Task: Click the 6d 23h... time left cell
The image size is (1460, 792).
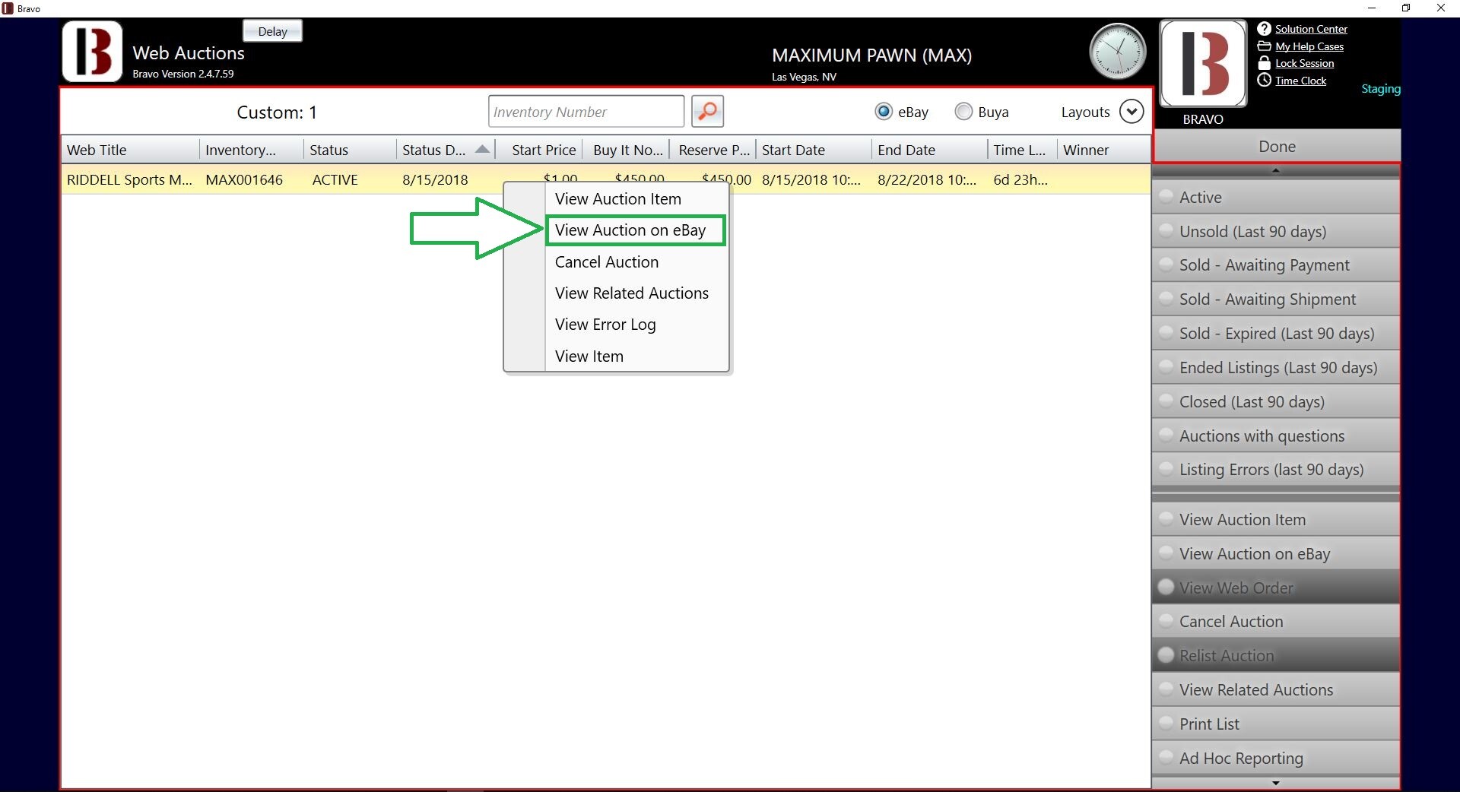Action: (1020, 180)
